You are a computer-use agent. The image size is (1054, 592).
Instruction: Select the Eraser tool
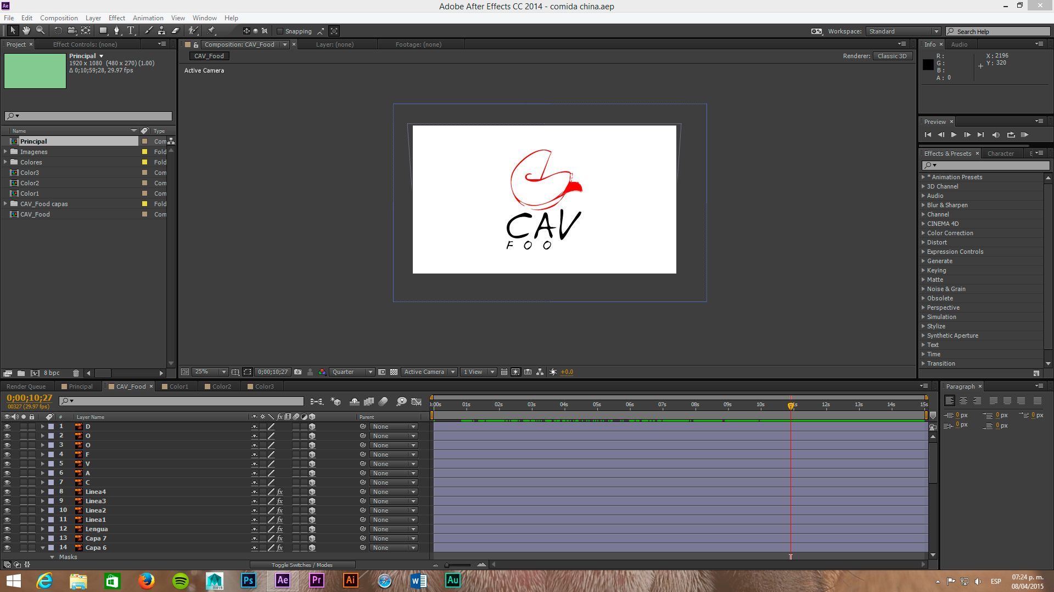(176, 31)
